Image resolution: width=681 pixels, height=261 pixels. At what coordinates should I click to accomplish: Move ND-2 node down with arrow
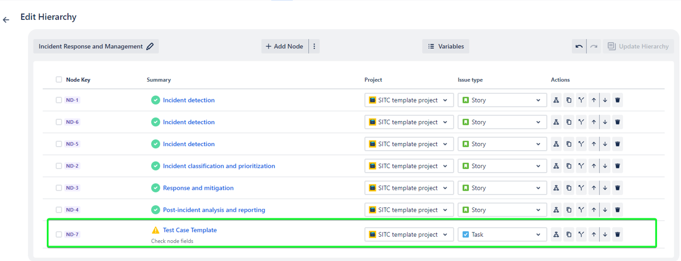tap(605, 166)
